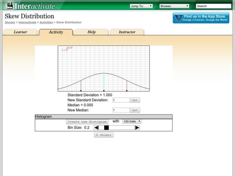Screen dimensions: 235x176
Task: Click inside the Search box
Action: [x=213, y=6]
